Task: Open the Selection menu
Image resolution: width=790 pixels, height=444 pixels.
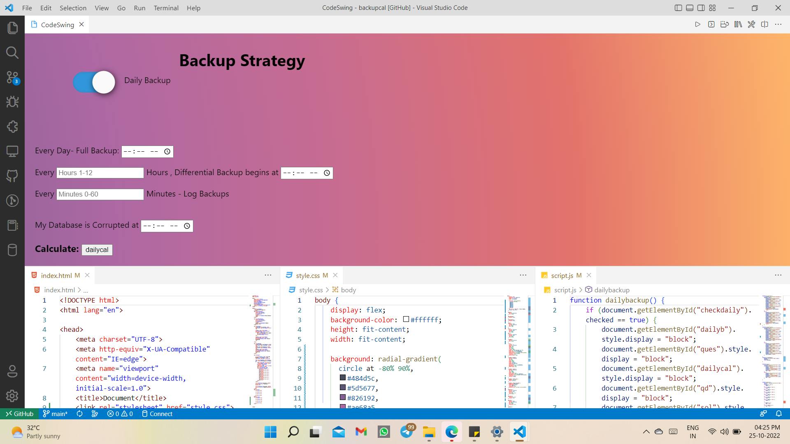Action: point(73,8)
